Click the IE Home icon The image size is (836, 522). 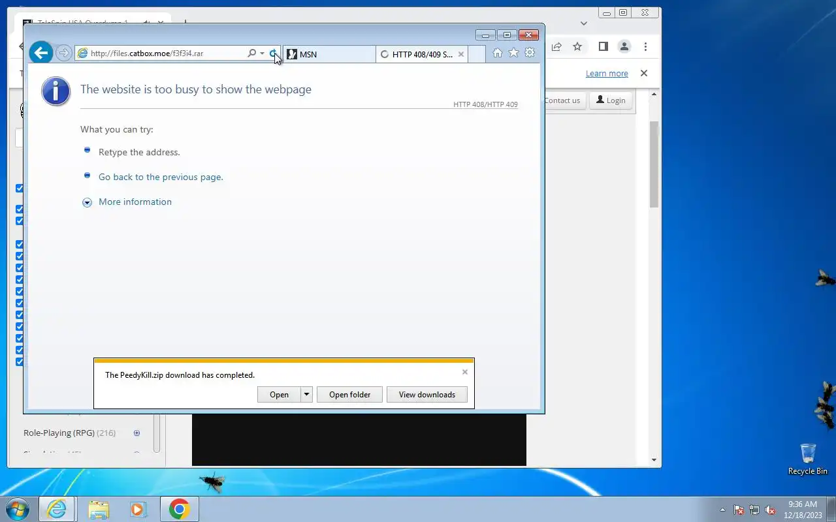point(498,53)
